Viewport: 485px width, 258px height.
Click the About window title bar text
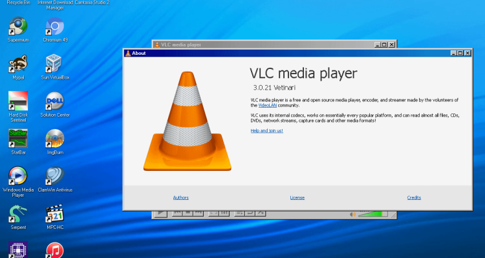139,53
